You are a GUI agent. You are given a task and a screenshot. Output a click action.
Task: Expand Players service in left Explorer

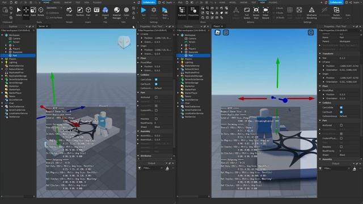2,59
